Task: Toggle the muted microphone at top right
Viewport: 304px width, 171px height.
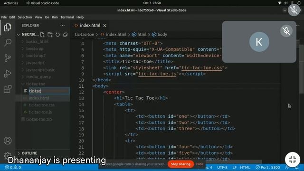Action: (294, 10)
